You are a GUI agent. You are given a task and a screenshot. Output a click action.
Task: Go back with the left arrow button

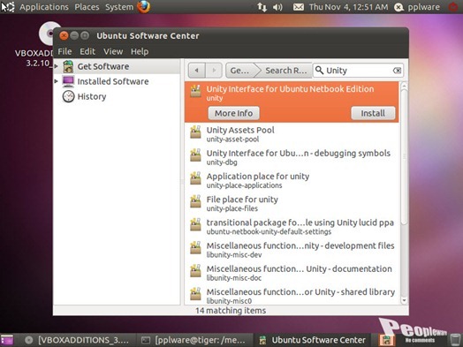click(x=196, y=71)
